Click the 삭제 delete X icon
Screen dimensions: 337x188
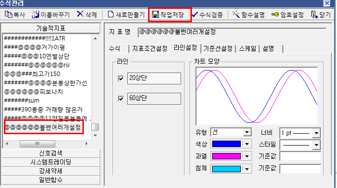80,14
